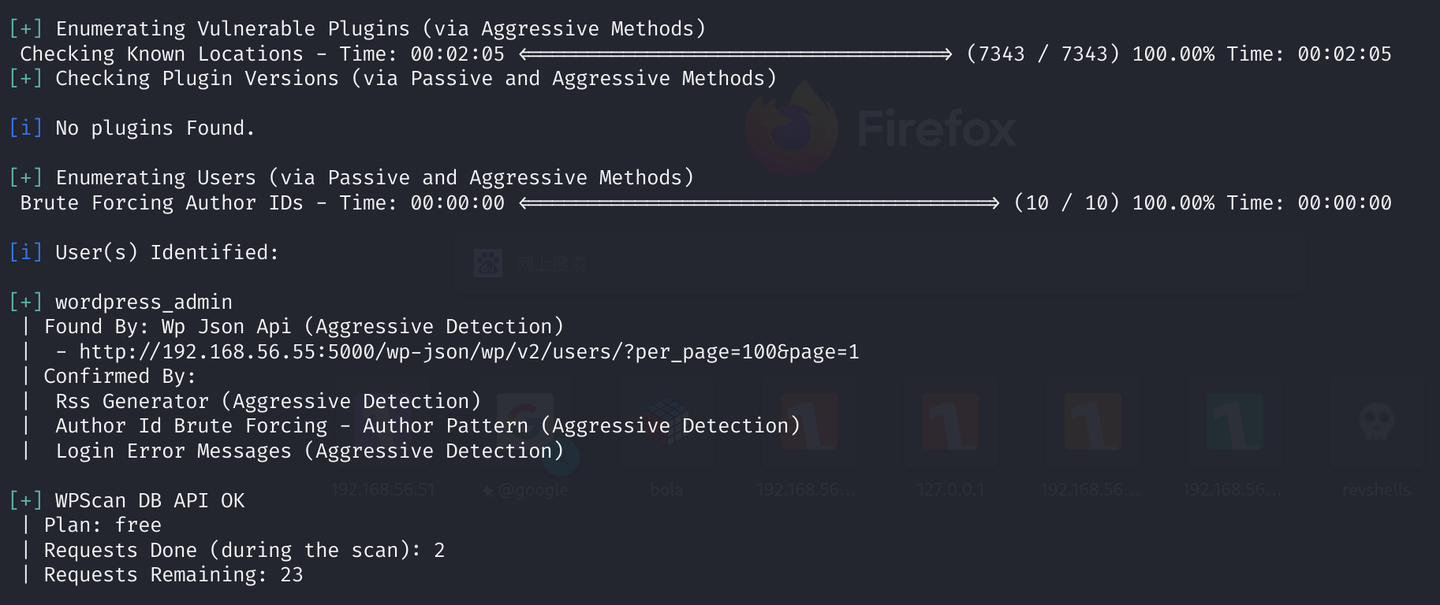Click the Login Error Messages detection line

tap(309, 451)
